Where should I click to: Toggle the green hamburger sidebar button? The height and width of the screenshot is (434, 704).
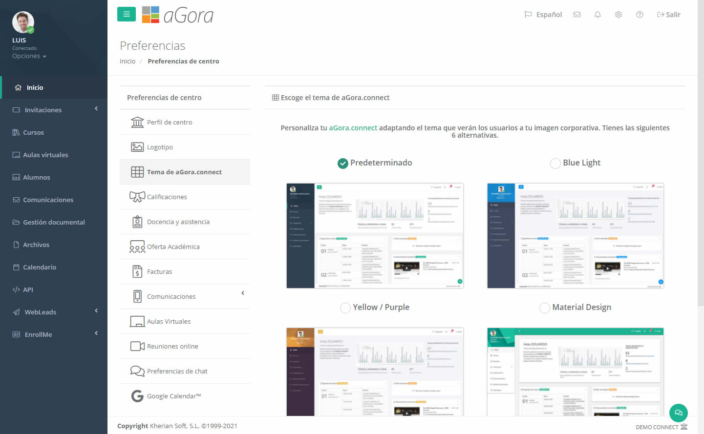(x=126, y=14)
